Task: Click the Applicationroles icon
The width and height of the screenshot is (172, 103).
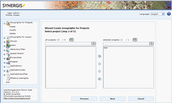Action: [x=8, y=71]
